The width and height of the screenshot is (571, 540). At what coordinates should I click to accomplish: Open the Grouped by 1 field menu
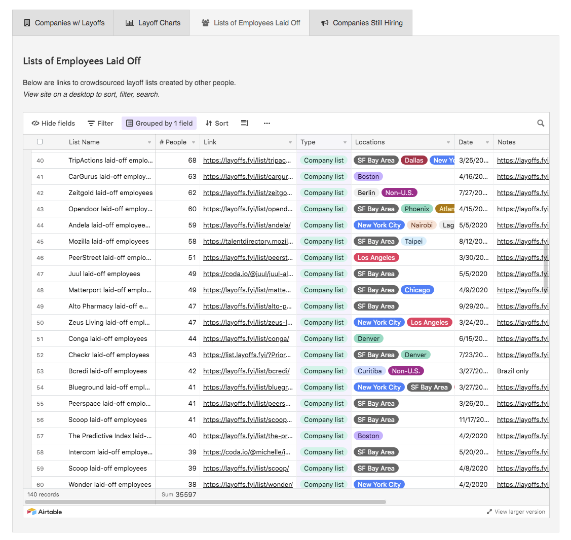pos(159,123)
